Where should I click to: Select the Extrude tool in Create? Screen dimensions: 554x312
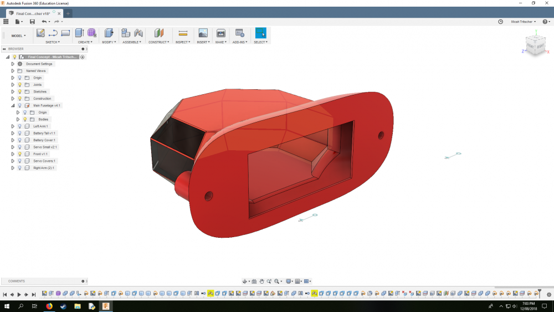click(79, 33)
